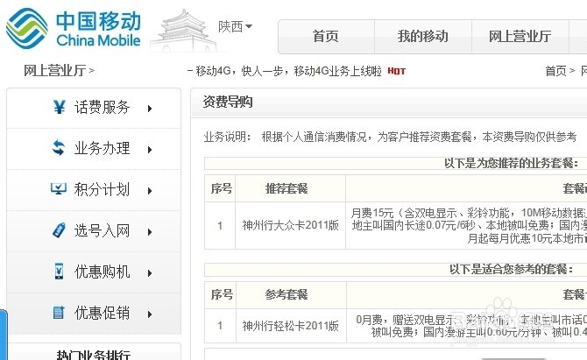Expand the 选号入网 submenu arrow
587x360 pixels.
[150, 232]
